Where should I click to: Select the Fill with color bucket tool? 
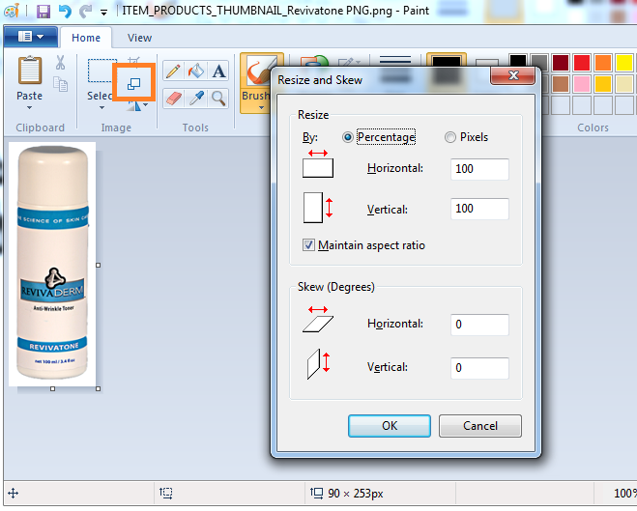pos(195,71)
